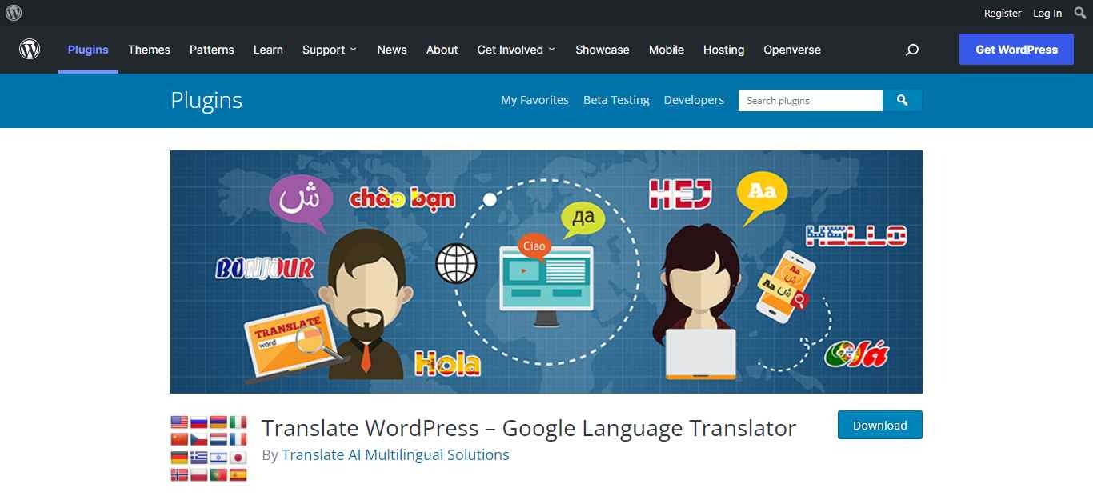Click the plugin banner image

pos(546,272)
